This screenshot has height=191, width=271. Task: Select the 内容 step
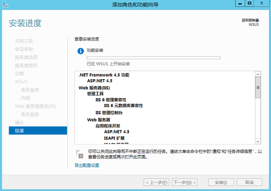point(25,98)
